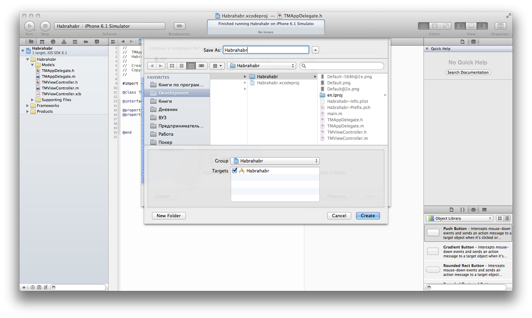Open the scheme selector Habrahabr iPhone 6.1 Simulator
The image size is (532, 318).
click(x=110, y=26)
